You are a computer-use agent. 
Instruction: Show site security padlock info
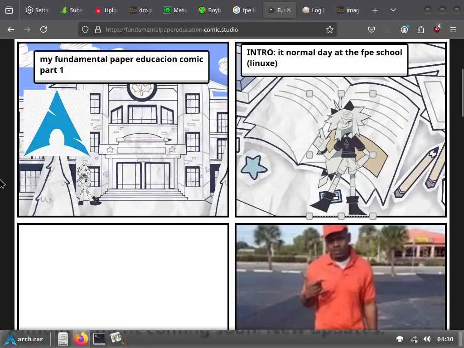pyautogui.click(x=98, y=29)
